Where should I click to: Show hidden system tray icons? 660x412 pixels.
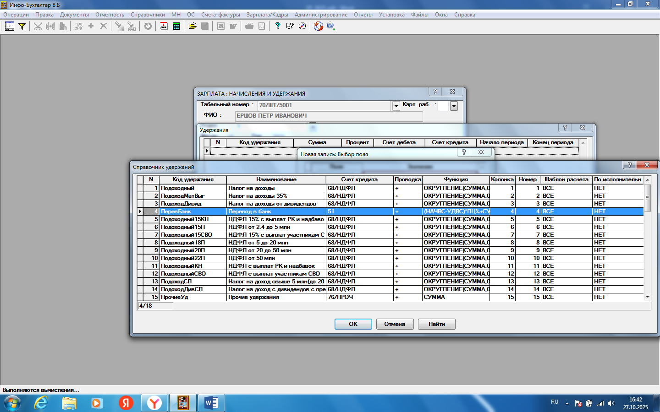(x=567, y=403)
